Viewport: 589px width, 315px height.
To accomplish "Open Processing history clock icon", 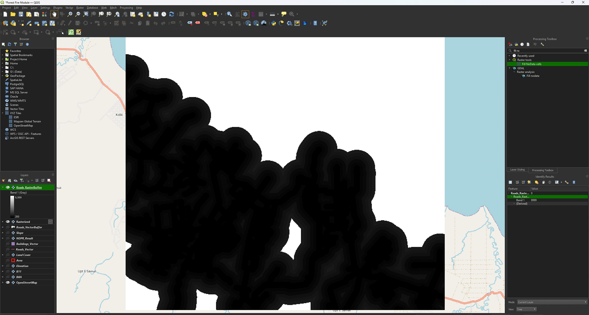I will pos(522,45).
